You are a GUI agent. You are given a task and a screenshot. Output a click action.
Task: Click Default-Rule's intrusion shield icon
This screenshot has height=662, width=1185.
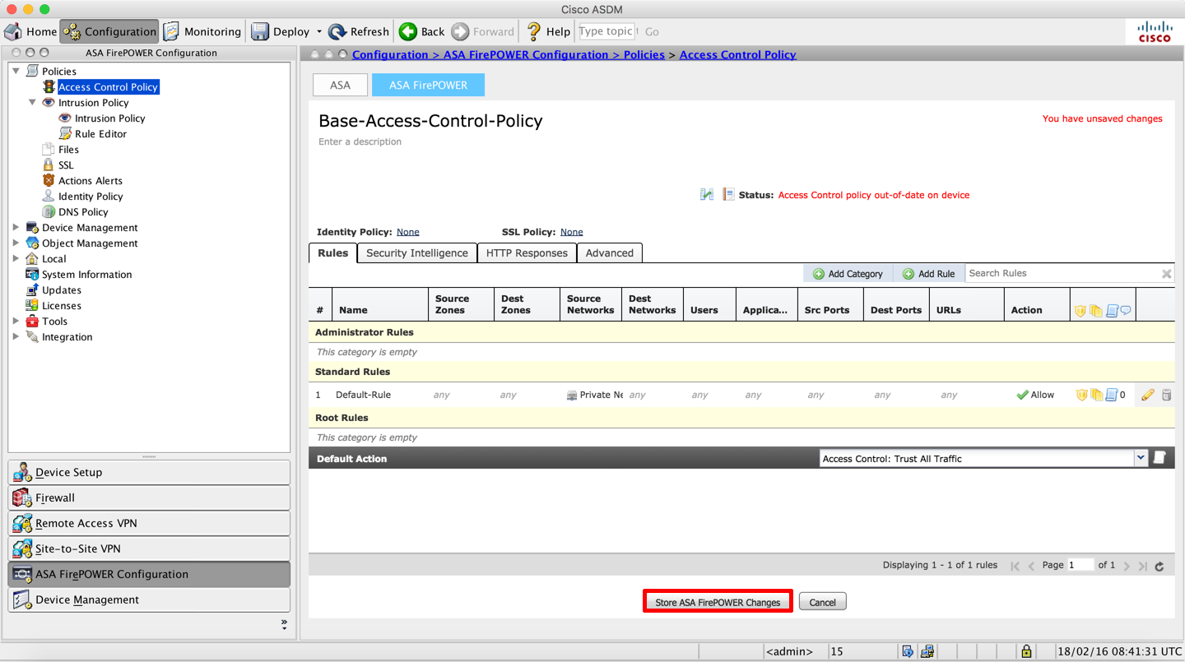coord(1081,395)
